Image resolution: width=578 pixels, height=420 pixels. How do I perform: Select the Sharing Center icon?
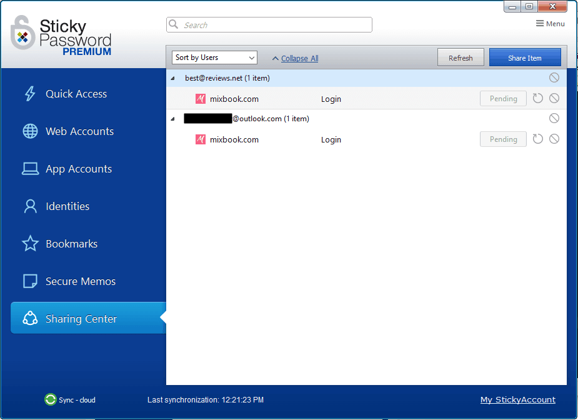click(30, 318)
